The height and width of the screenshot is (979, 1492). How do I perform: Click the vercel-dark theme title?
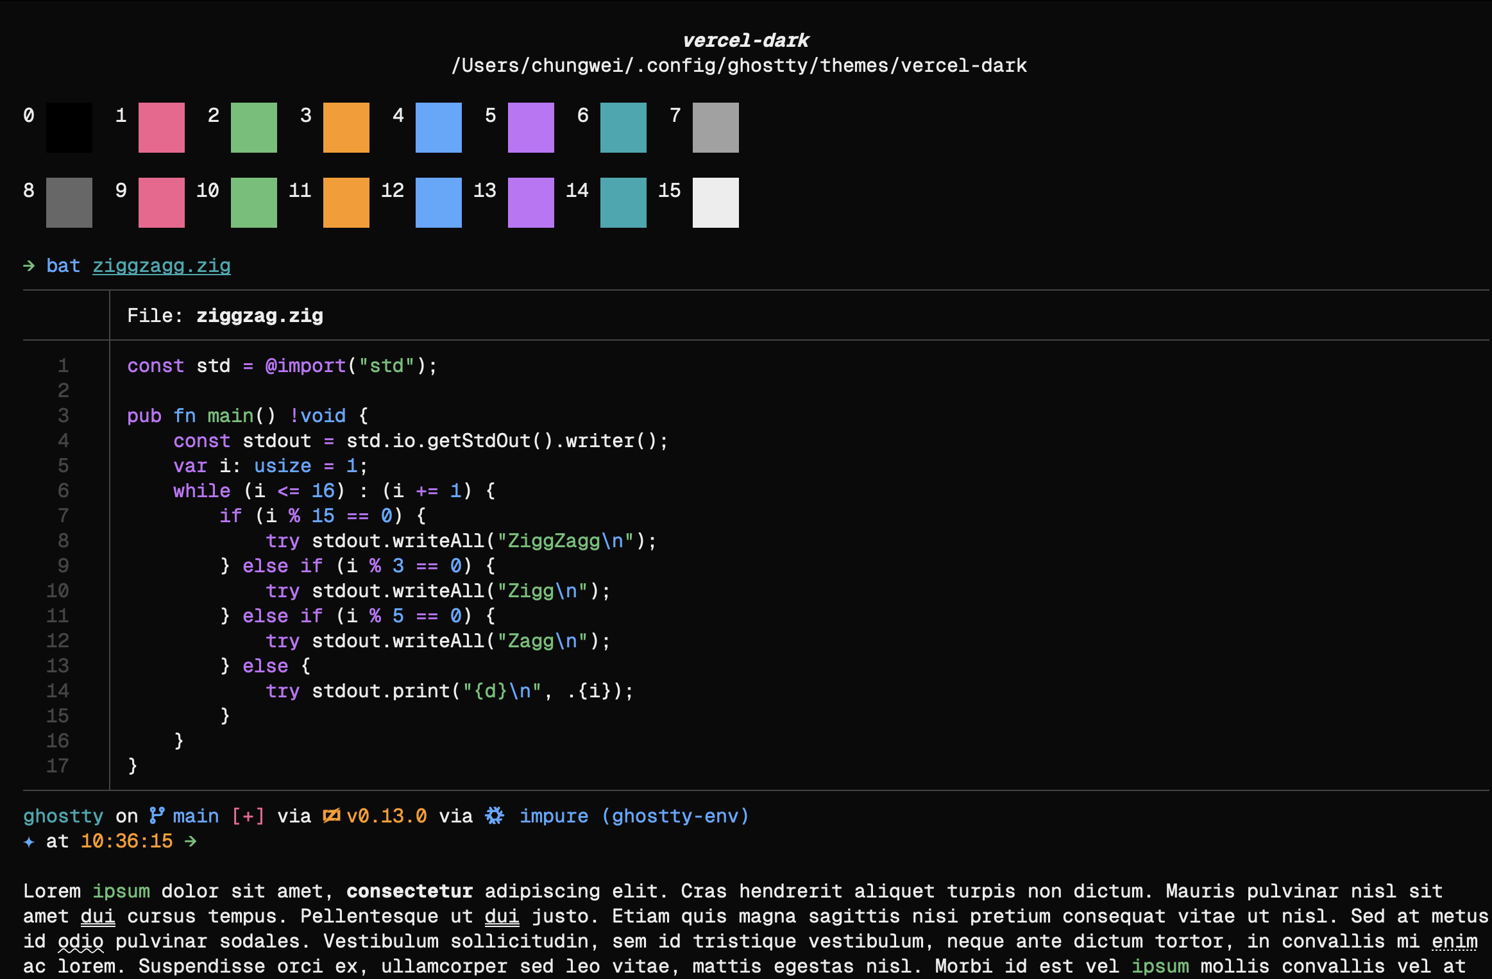click(x=745, y=40)
